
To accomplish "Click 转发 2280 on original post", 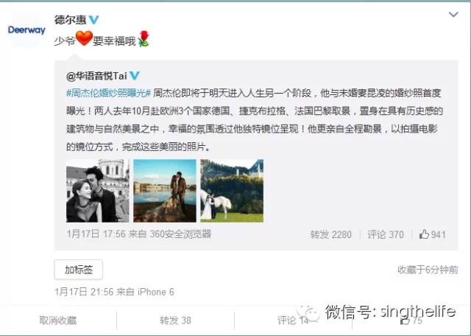I will (x=330, y=234).
